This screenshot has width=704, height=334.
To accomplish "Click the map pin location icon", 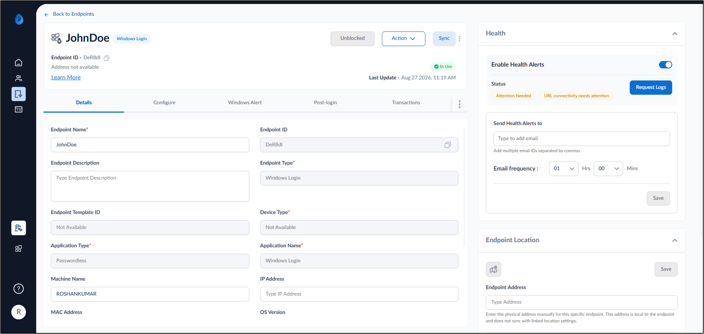I will (493, 270).
